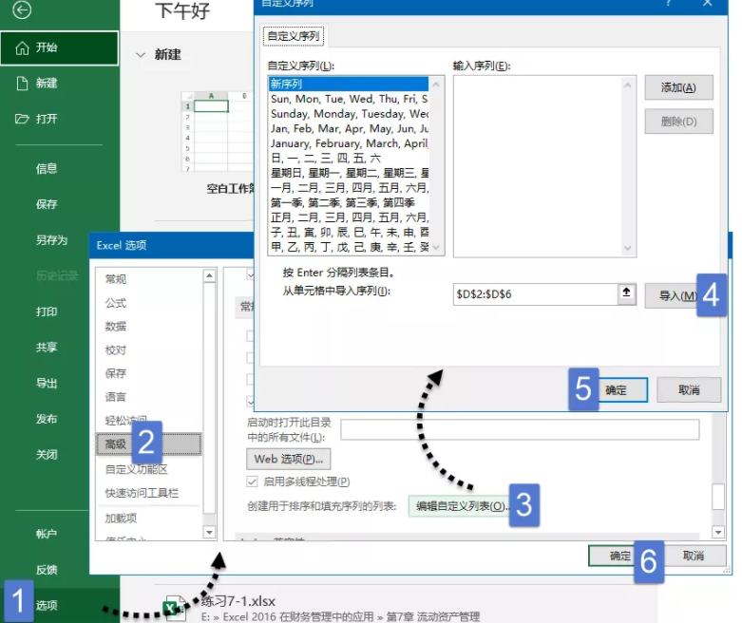742x623 pixels.
Task: Select 发布 in the backstage sidebar
Action: (47, 419)
